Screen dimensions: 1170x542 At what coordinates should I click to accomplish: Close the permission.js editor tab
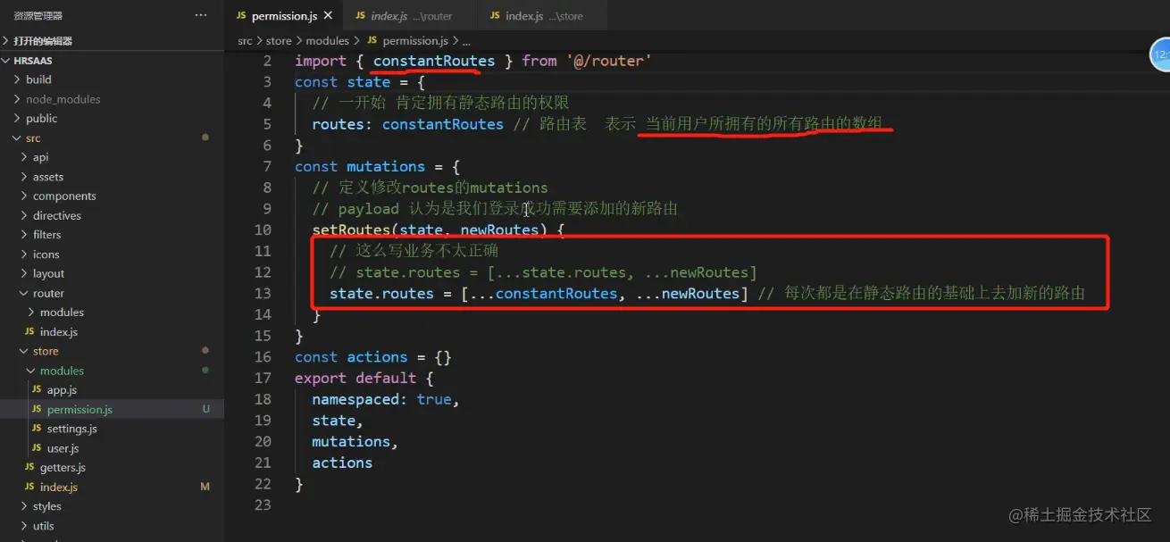(x=328, y=16)
